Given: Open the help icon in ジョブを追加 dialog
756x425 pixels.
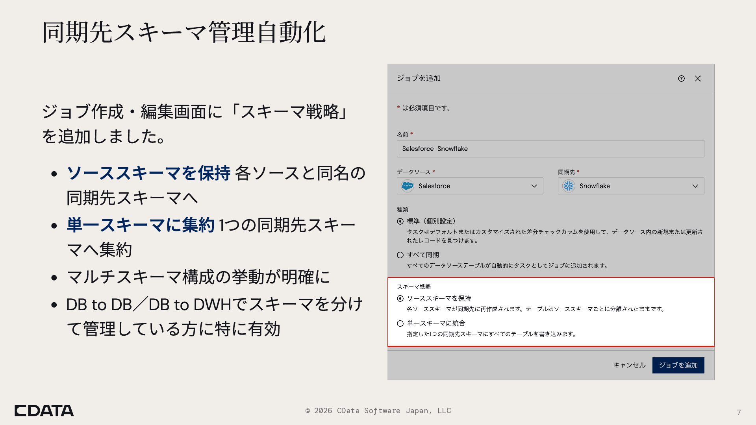Looking at the screenshot, I should [x=681, y=79].
